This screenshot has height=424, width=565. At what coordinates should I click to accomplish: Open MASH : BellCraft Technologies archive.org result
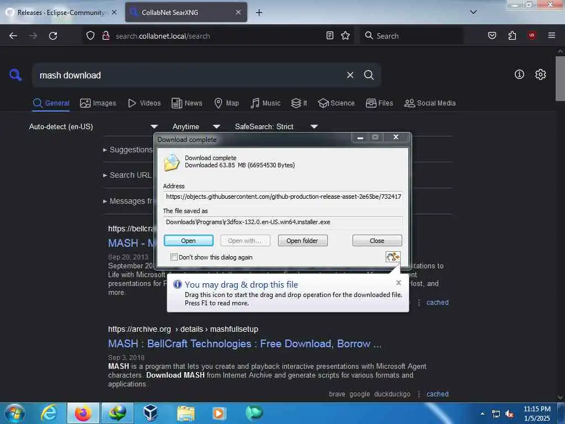coord(244,343)
